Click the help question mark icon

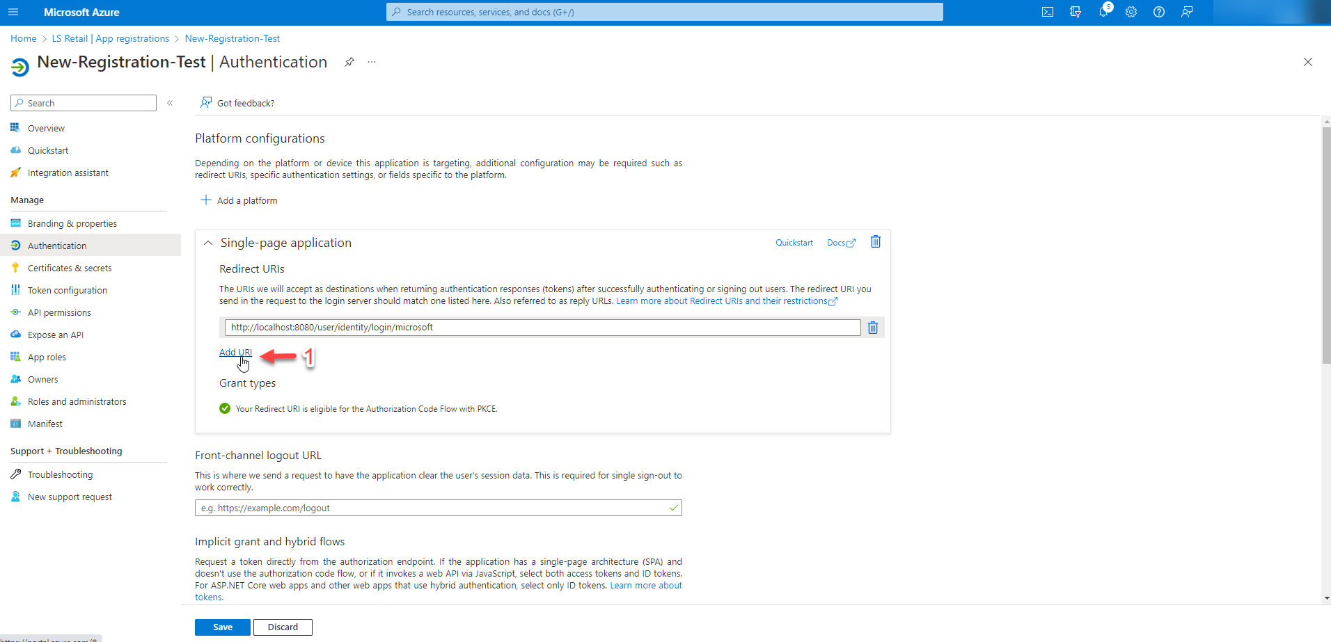(x=1159, y=12)
